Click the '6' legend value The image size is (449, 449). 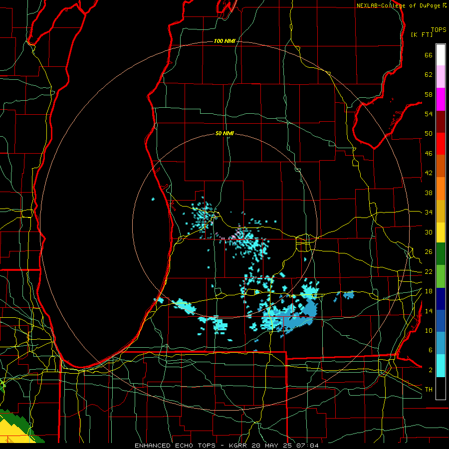(x=430, y=350)
